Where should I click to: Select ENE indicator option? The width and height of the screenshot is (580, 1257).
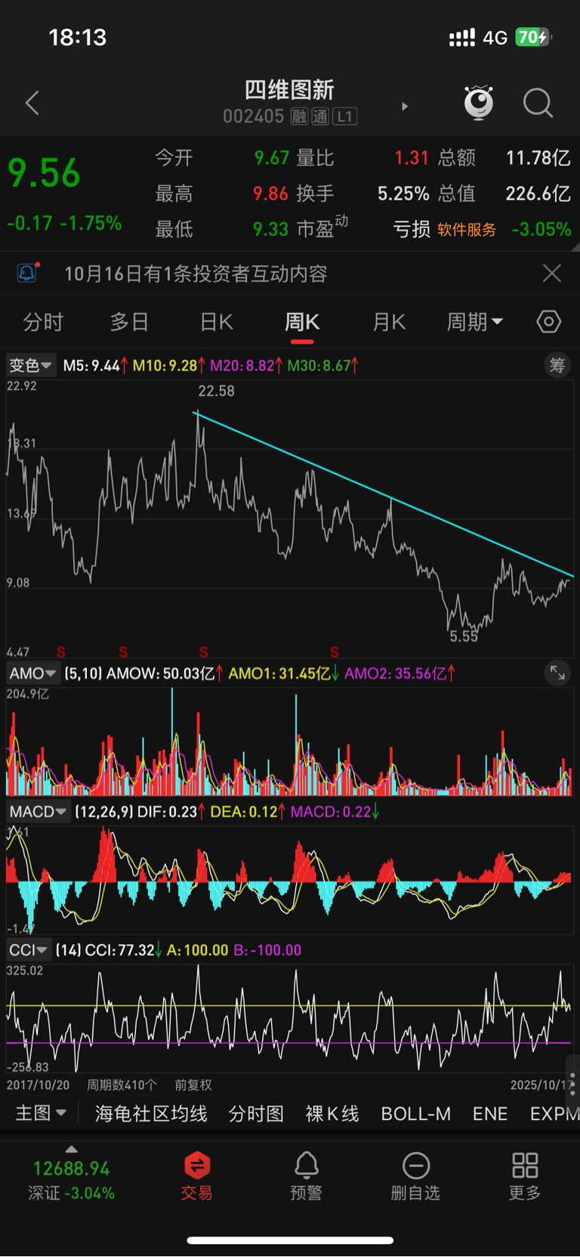pyautogui.click(x=490, y=1113)
